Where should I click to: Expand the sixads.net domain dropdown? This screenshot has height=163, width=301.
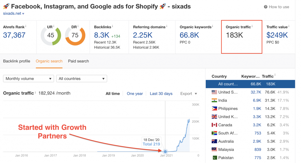pyautogui.click(x=23, y=14)
